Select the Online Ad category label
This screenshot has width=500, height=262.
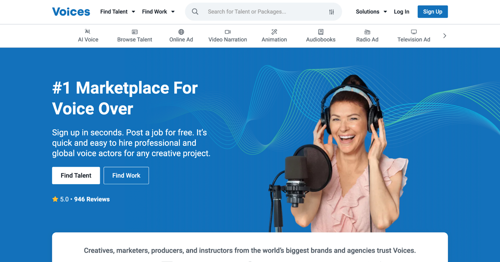click(181, 40)
